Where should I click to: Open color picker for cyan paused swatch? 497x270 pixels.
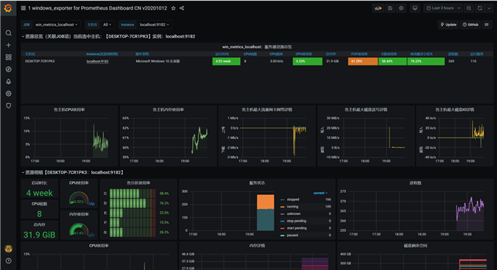coord(283,235)
